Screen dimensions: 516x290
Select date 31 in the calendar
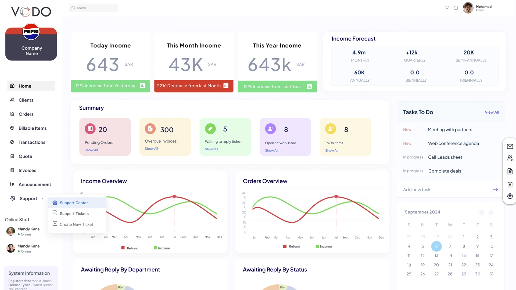[491, 274]
